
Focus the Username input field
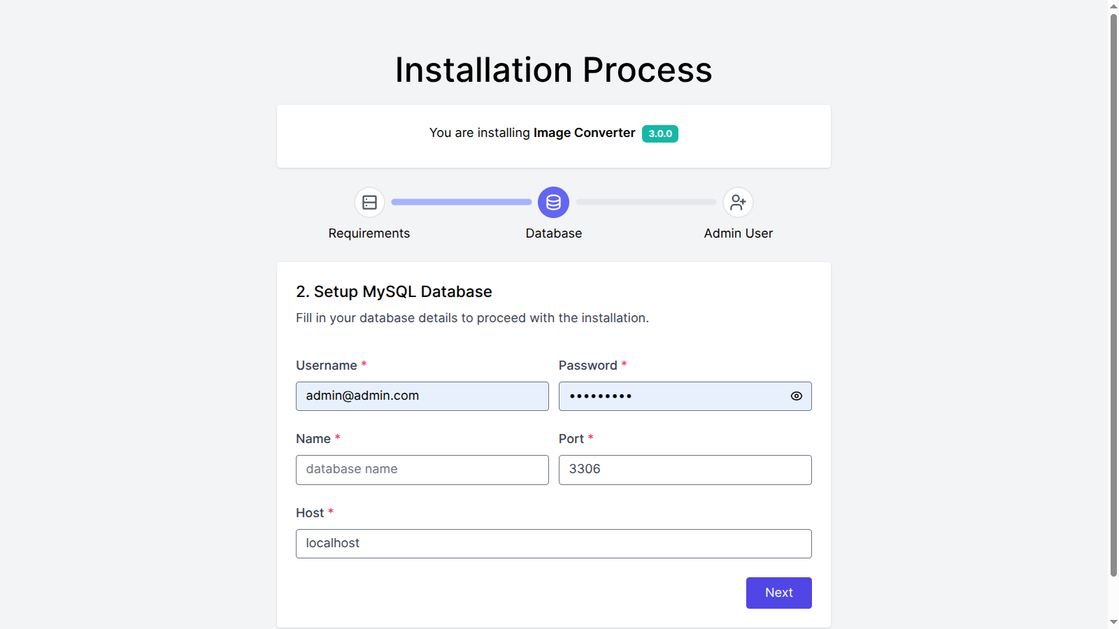422,396
